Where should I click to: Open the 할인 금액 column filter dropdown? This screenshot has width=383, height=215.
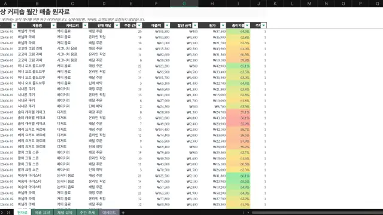(195, 25)
